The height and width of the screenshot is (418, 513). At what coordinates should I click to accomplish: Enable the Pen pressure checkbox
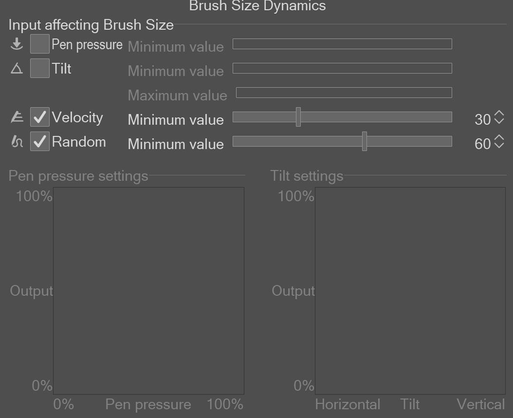39,44
